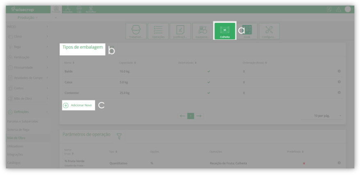
Task: Go to previous page arrow
Action: click(x=182, y=116)
